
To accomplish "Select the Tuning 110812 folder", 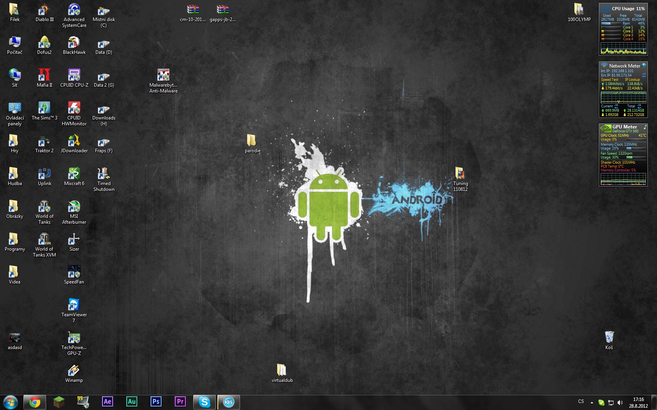I will (461, 180).
